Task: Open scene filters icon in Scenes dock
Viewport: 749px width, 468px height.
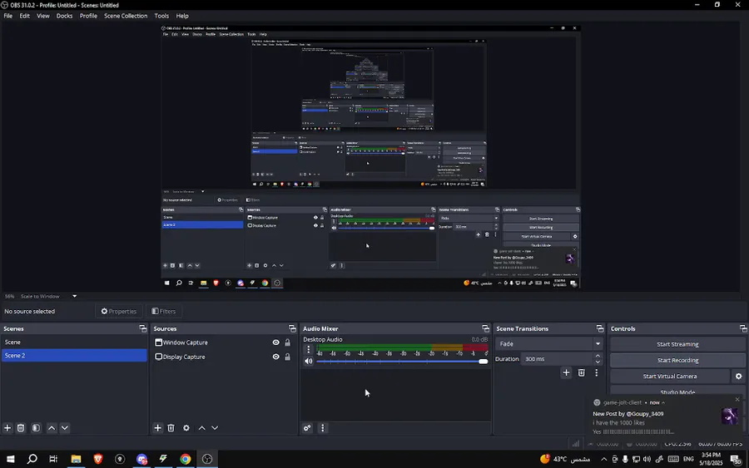Action: pyautogui.click(x=36, y=428)
